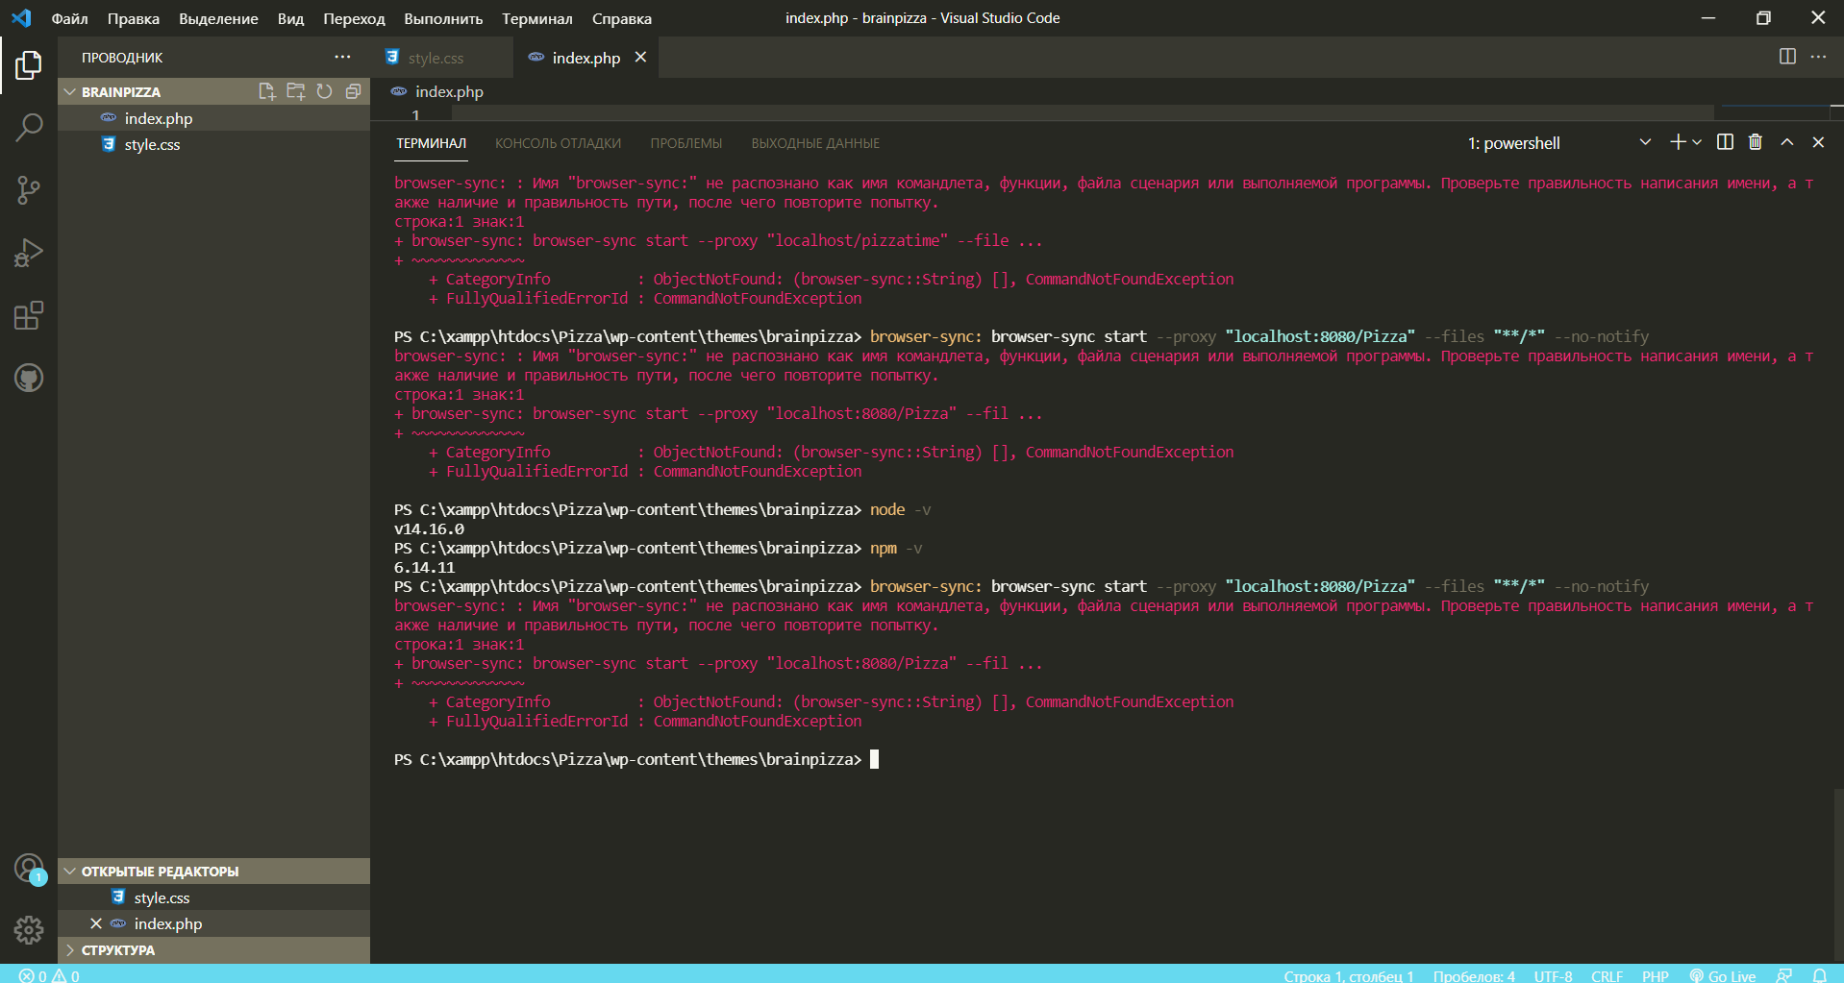
Task: Switch to the Консоль отладки panel tab
Action: 558,143
